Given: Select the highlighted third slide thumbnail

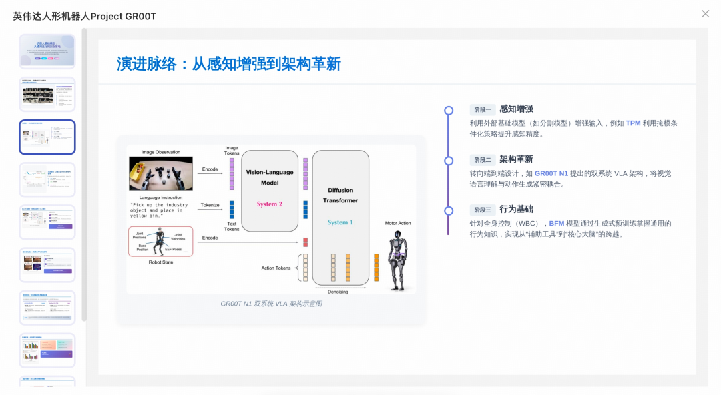Looking at the screenshot, I should pyautogui.click(x=47, y=137).
